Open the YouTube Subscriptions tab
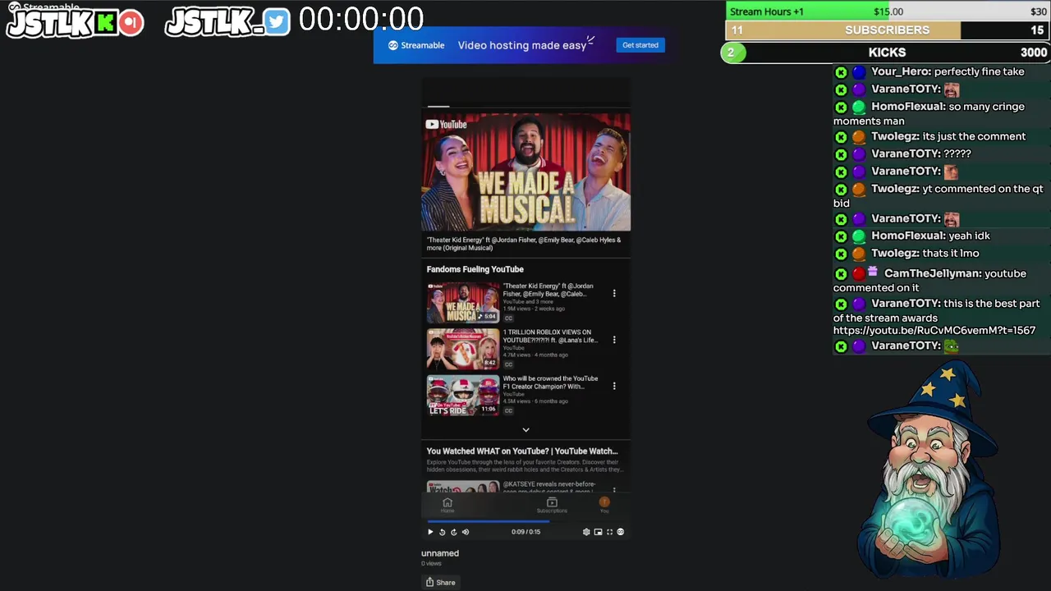The height and width of the screenshot is (591, 1051). (552, 505)
